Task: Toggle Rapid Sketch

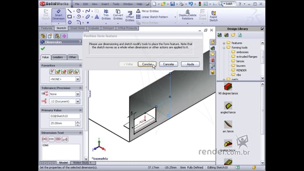Action: pos(213,16)
